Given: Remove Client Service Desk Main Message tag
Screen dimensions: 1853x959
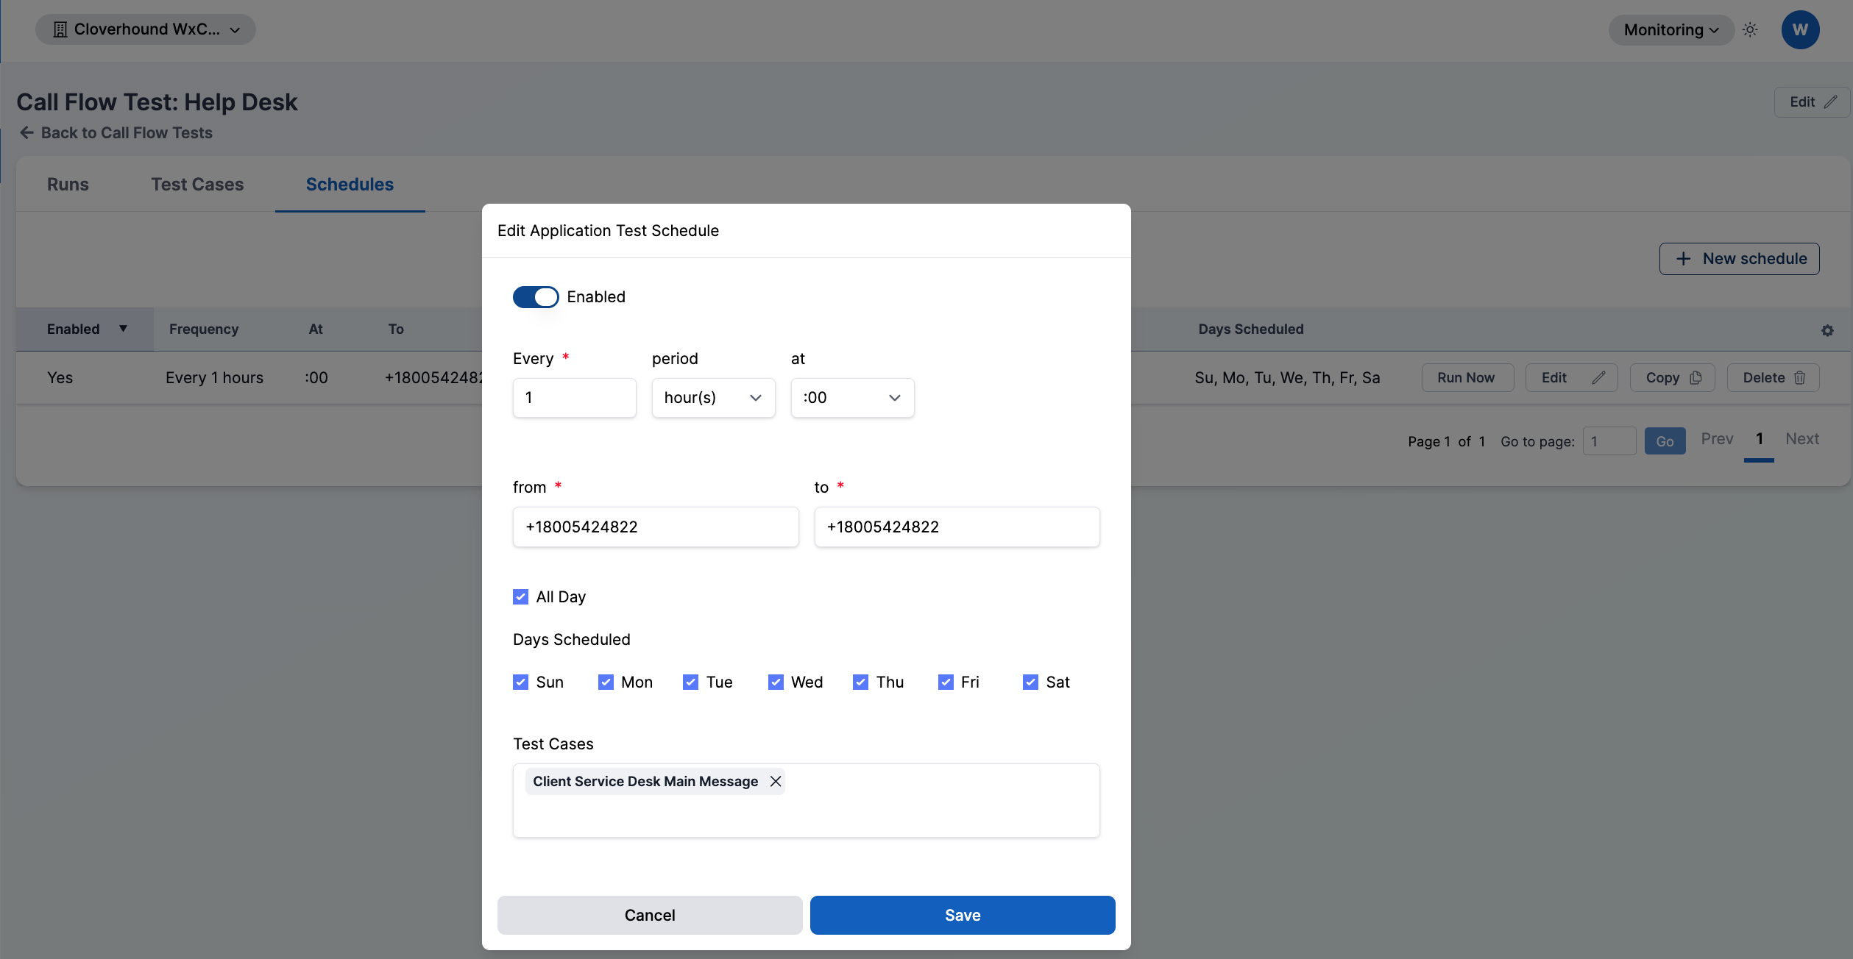Looking at the screenshot, I should [775, 781].
